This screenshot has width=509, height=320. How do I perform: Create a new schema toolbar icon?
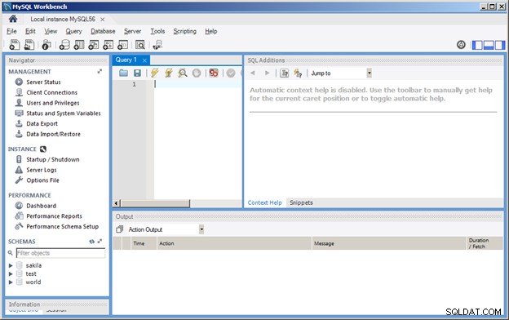(x=64, y=45)
